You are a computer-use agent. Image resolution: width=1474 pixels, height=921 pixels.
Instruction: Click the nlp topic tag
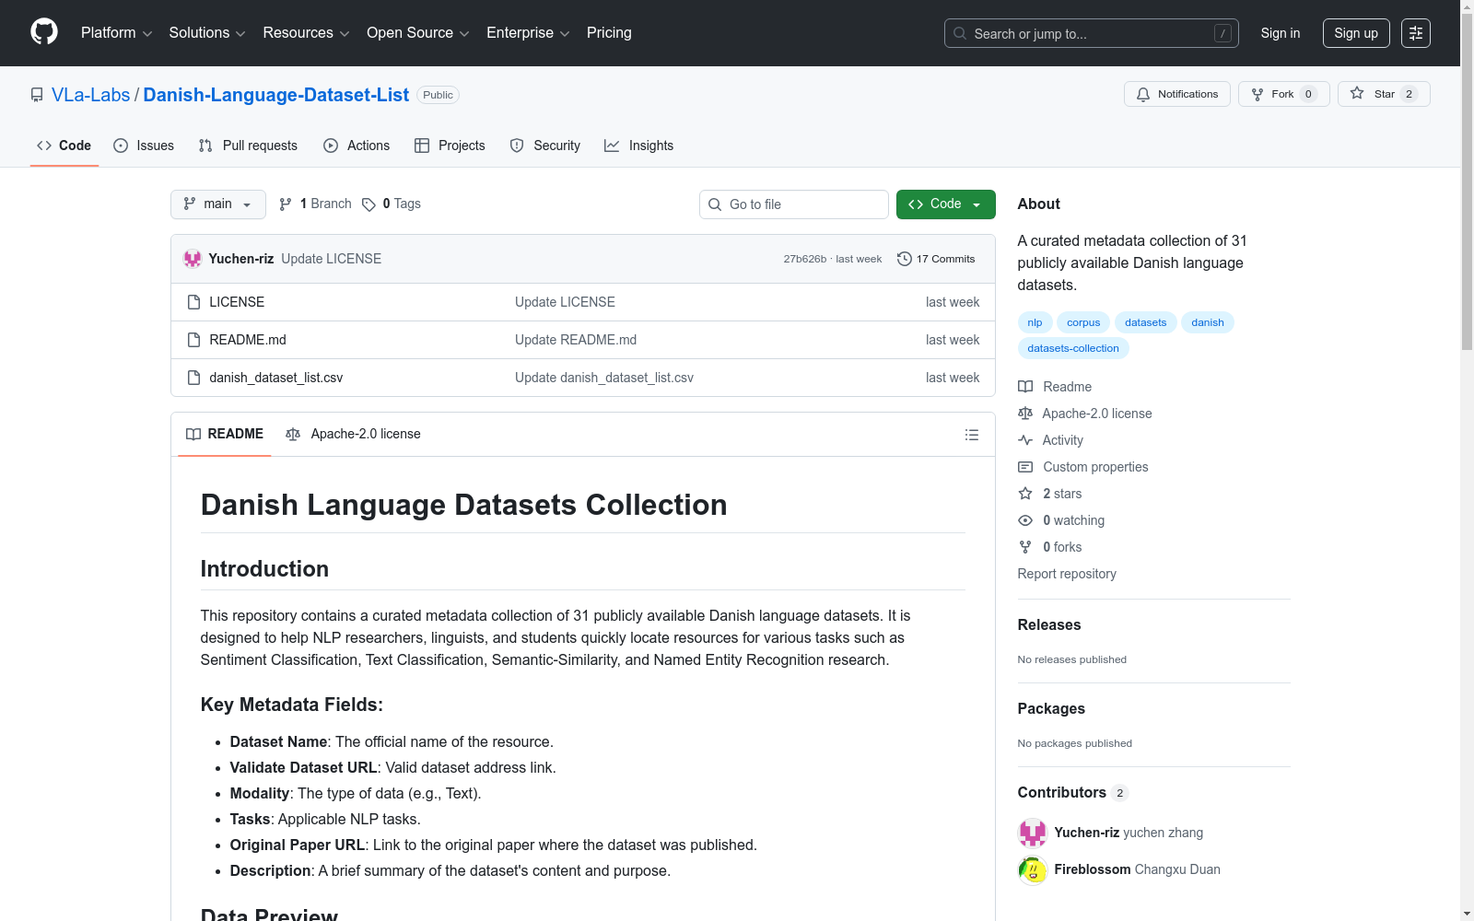pos(1035,322)
